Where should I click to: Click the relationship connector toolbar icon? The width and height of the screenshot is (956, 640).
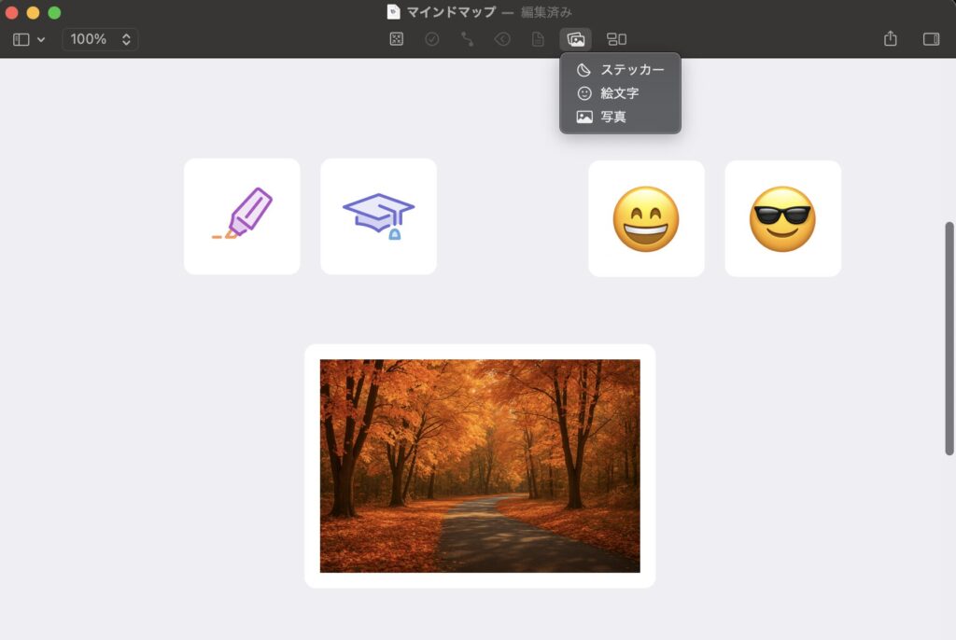(x=467, y=39)
